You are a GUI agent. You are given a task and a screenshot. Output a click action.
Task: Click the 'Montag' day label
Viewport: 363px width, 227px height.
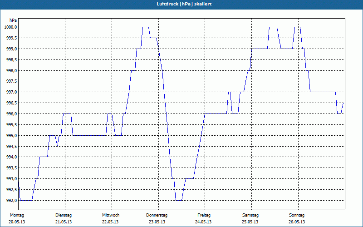click(17, 215)
